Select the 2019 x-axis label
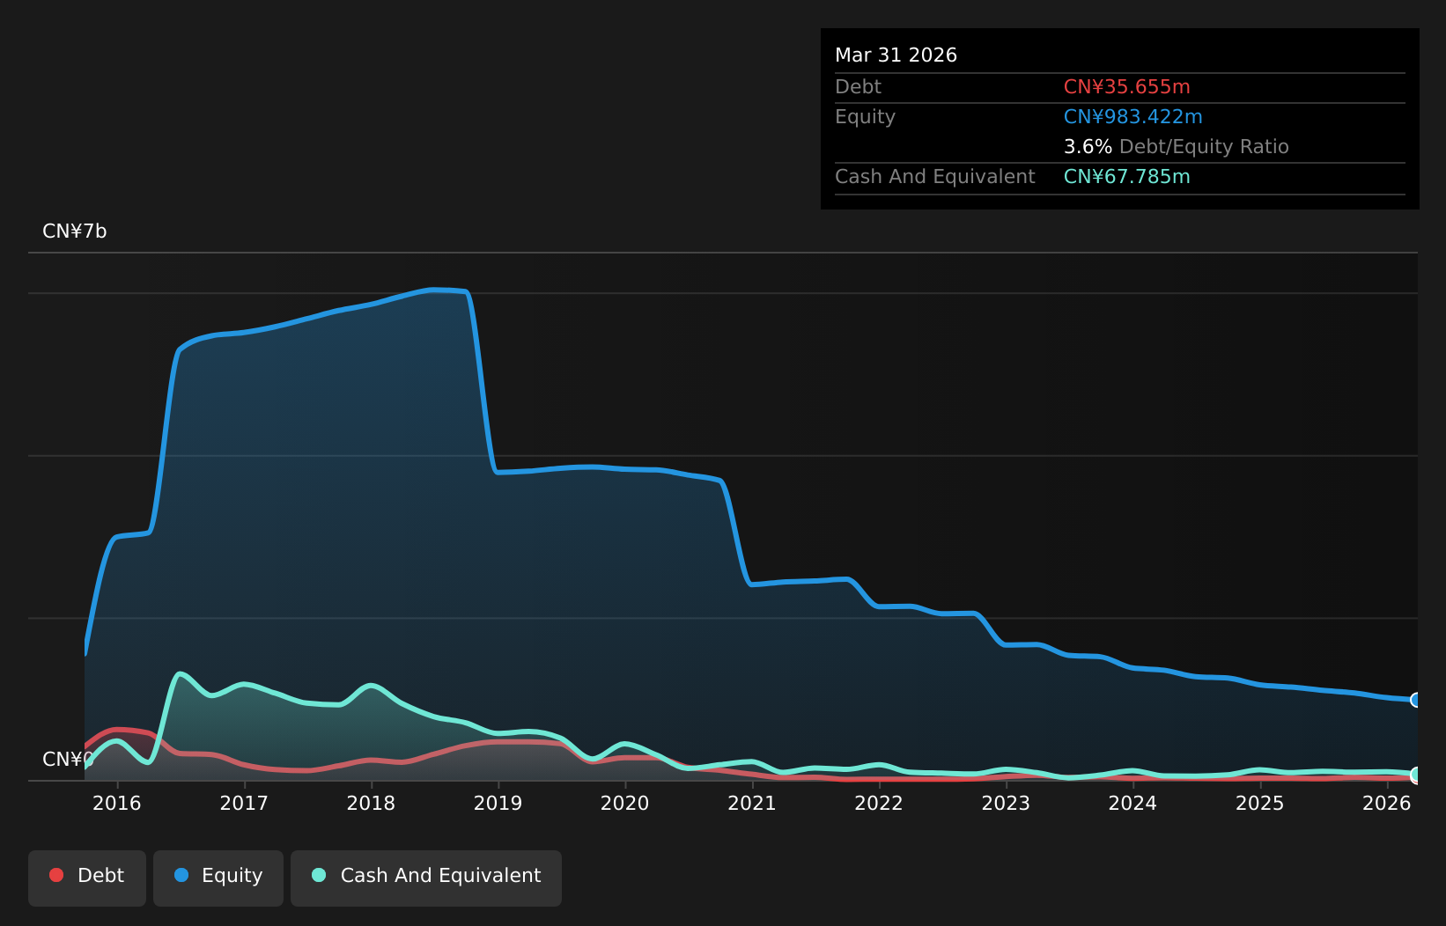1446x926 pixels. tap(498, 803)
